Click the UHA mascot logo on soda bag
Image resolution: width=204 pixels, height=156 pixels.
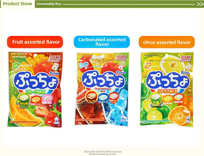pos(123,118)
